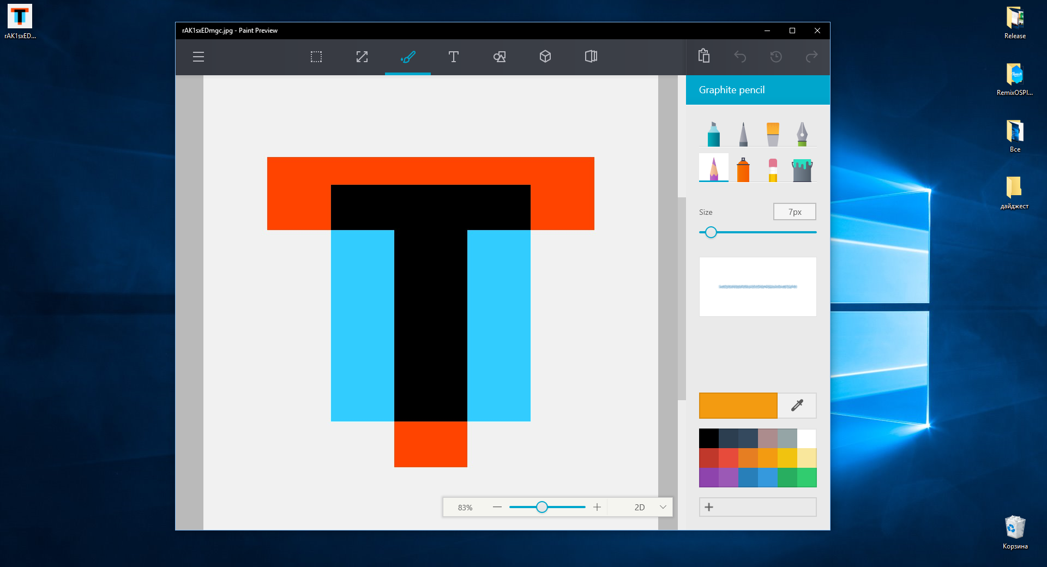
Task: Pick the yellow color swatch
Action: pos(787,458)
